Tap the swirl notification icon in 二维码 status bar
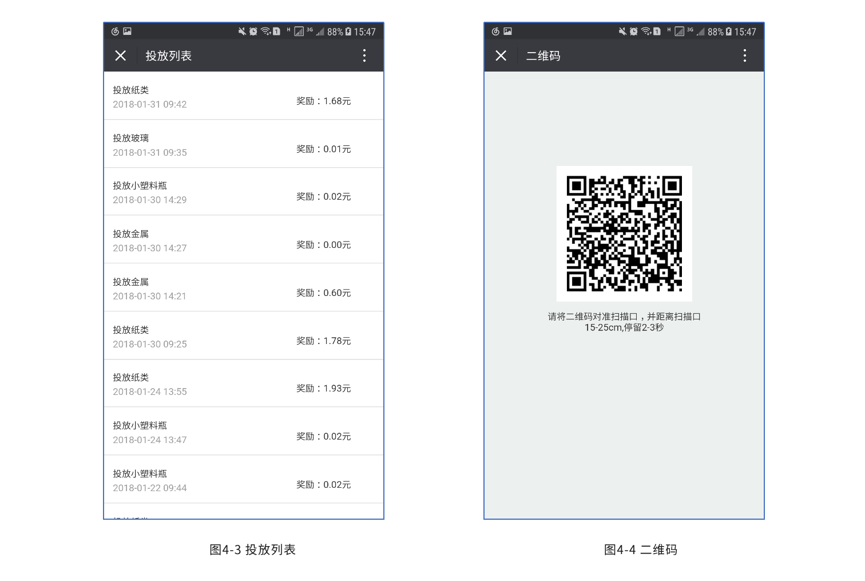The image size is (865, 581). point(495,31)
